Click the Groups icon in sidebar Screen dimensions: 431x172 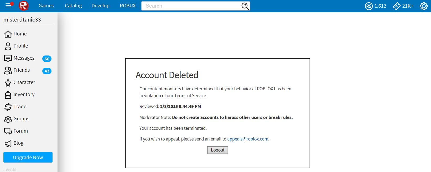coord(8,119)
